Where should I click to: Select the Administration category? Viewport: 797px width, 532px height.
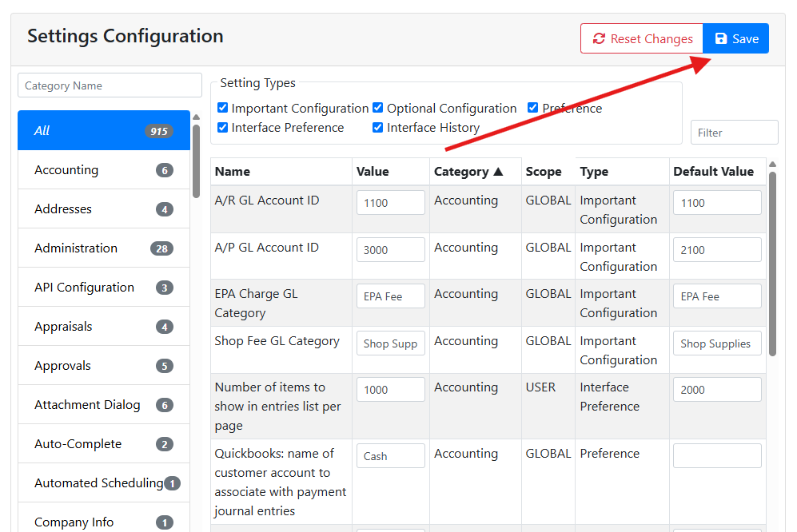[x=104, y=248]
